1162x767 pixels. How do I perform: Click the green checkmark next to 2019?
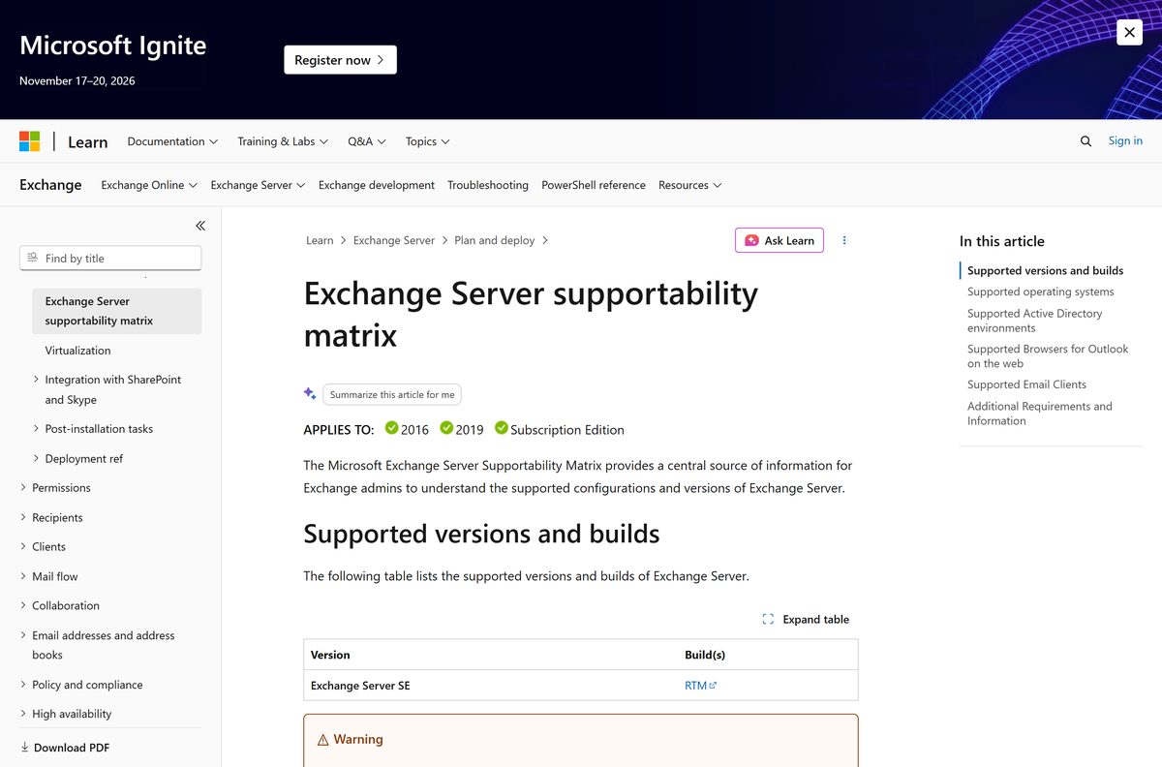[x=446, y=428]
